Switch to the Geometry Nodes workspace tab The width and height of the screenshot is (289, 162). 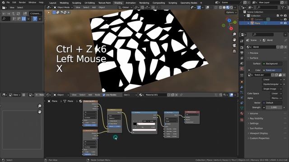click(x=189, y=3)
